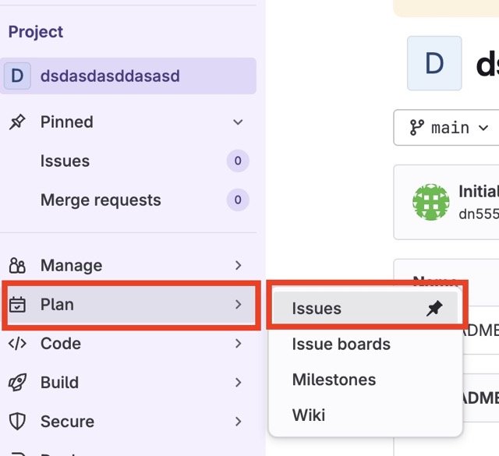Click the Code brackets icon

click(17, 344)
